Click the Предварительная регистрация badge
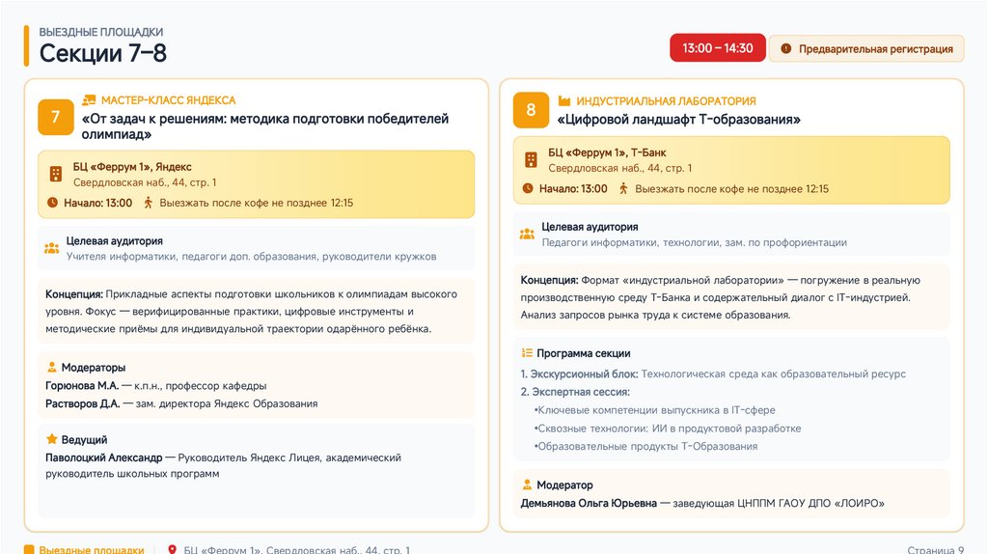Image resolution: width=988 pixels, height=554 pixels. 866,48
